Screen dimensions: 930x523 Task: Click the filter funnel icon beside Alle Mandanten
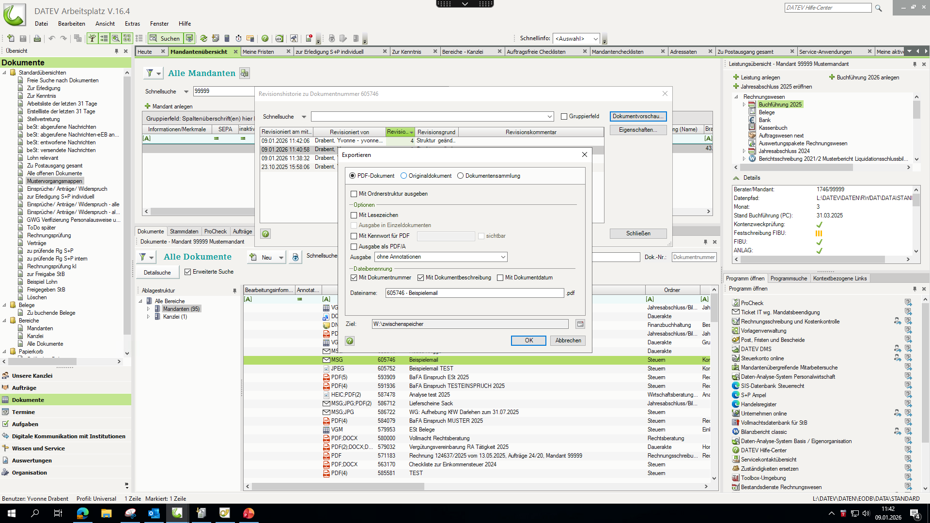[x=150, y=73]
